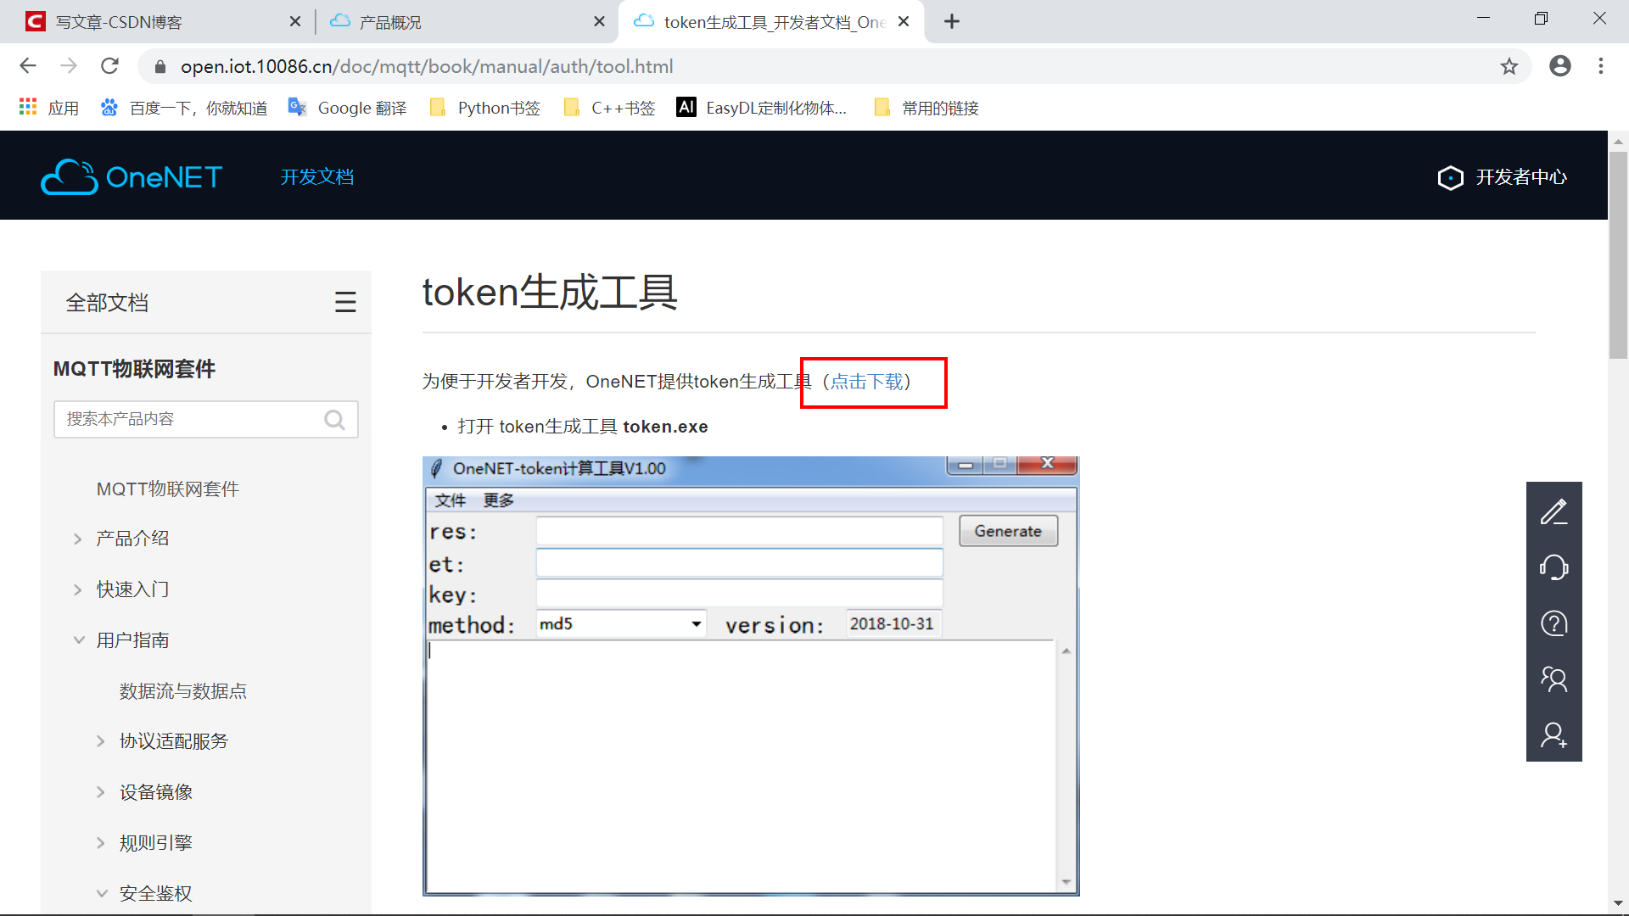1629x916 pixels.
Task: Open the 应用 apps grid shortcut
Action: point(49,108)
